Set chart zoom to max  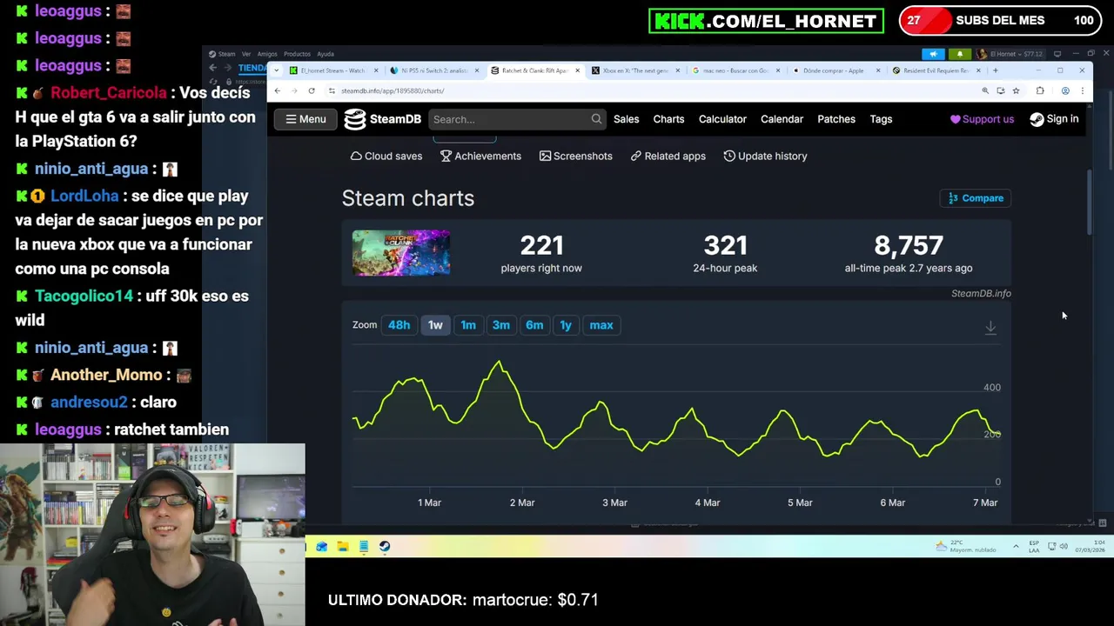601,325
